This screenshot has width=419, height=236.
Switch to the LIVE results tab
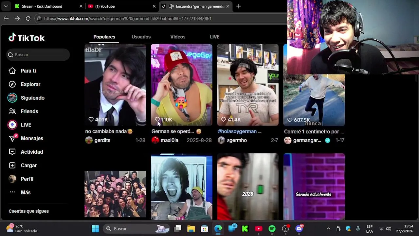coord(214,37)
